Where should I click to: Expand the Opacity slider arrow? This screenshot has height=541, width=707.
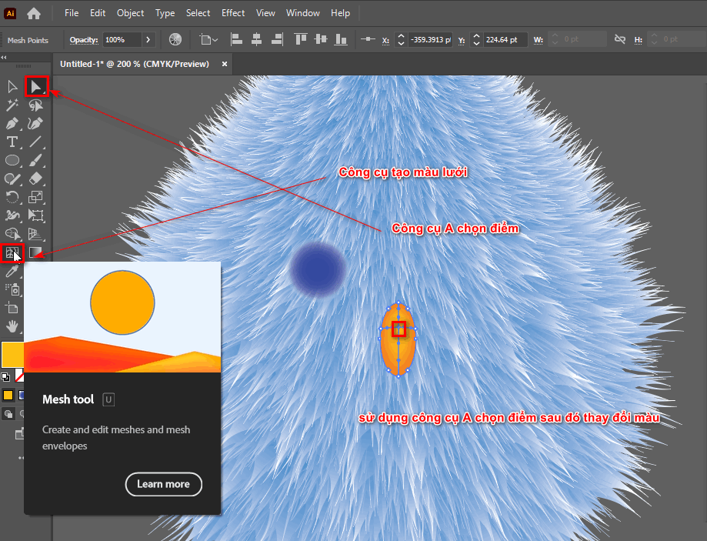148,39
